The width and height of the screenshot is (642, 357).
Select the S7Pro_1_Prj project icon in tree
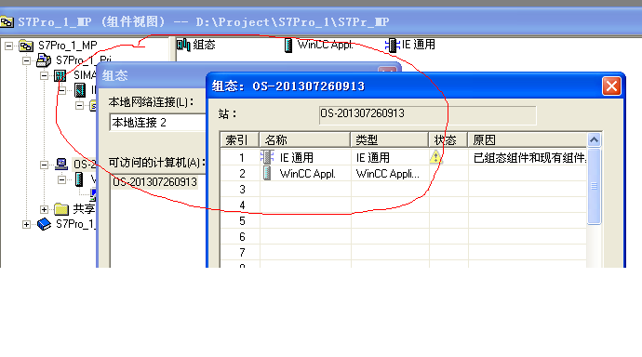44,60
